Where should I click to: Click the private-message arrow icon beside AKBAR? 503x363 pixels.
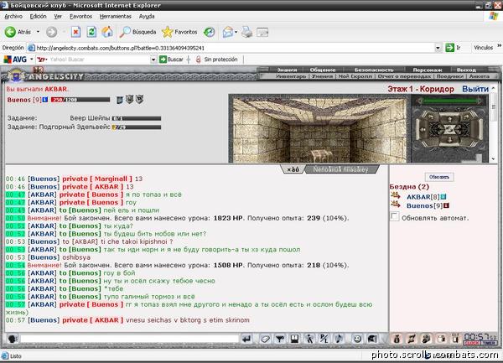[x=395, y=195]
